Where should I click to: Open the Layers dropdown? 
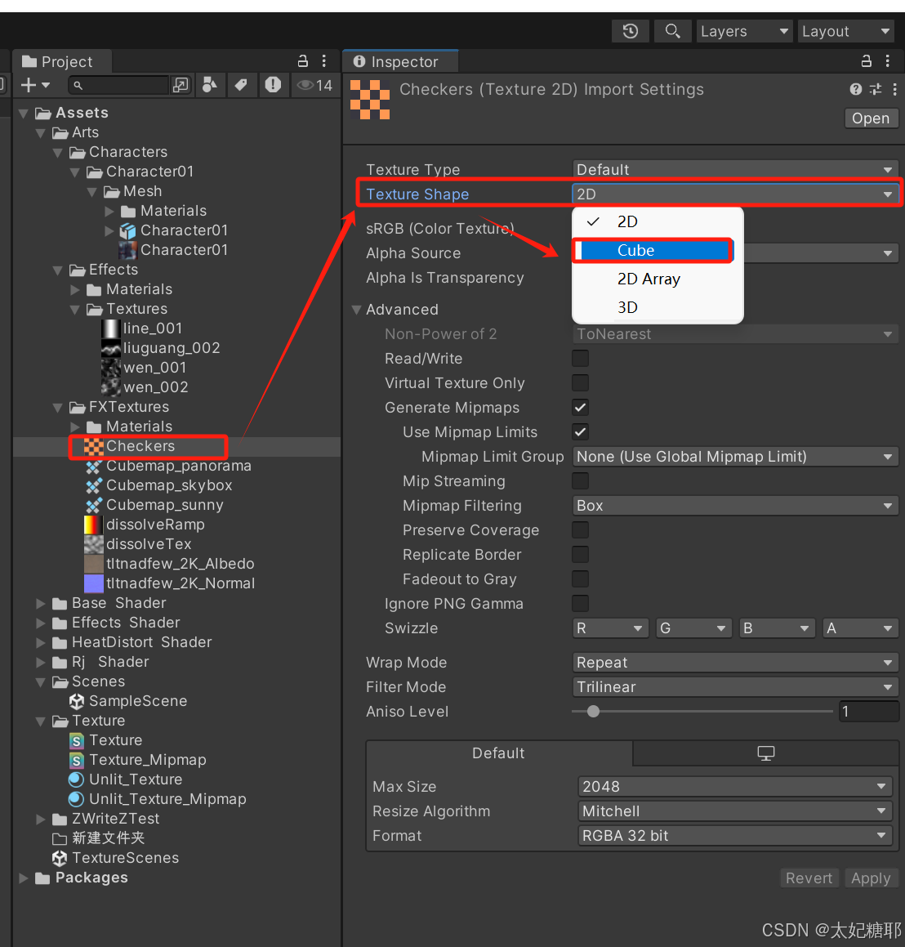[746, 31]
